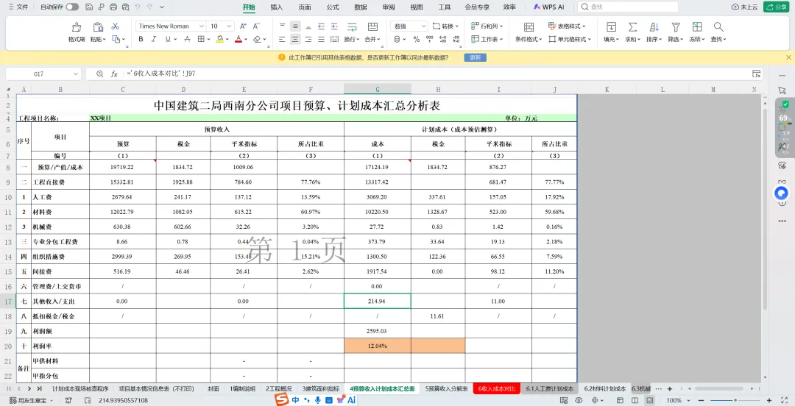Switch to sheet tab 5预算收入分解表
795x406 pixels.
(x=446, y=389)
